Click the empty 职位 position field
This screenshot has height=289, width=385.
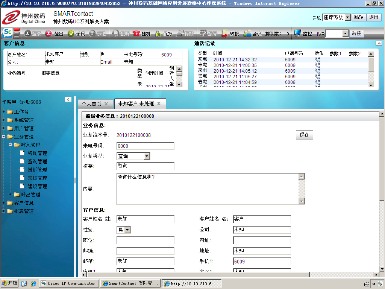146,240
